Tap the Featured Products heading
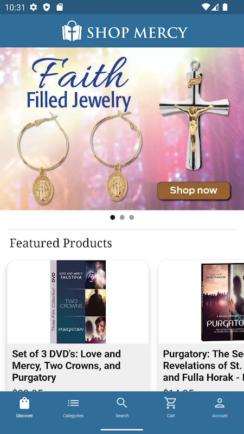Screen dimensions: 244x434 61,243
